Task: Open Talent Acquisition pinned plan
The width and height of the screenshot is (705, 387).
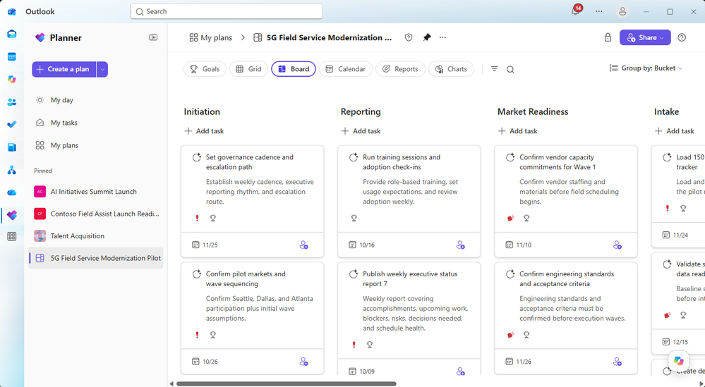Action: point(96,235)
